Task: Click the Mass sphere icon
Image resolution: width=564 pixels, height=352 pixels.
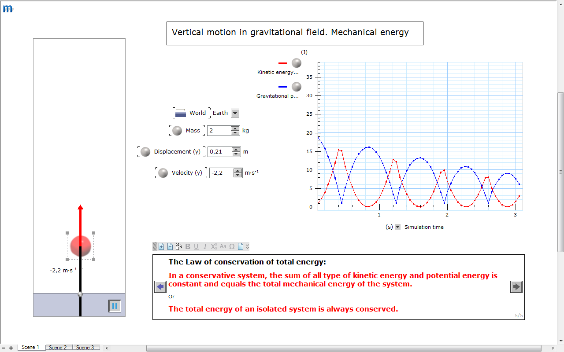Action: coord(177,131)
